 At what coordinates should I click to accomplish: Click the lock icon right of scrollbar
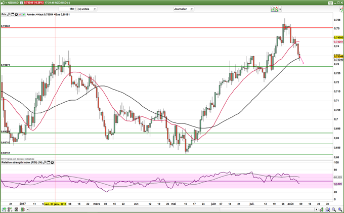click(321, 209)
